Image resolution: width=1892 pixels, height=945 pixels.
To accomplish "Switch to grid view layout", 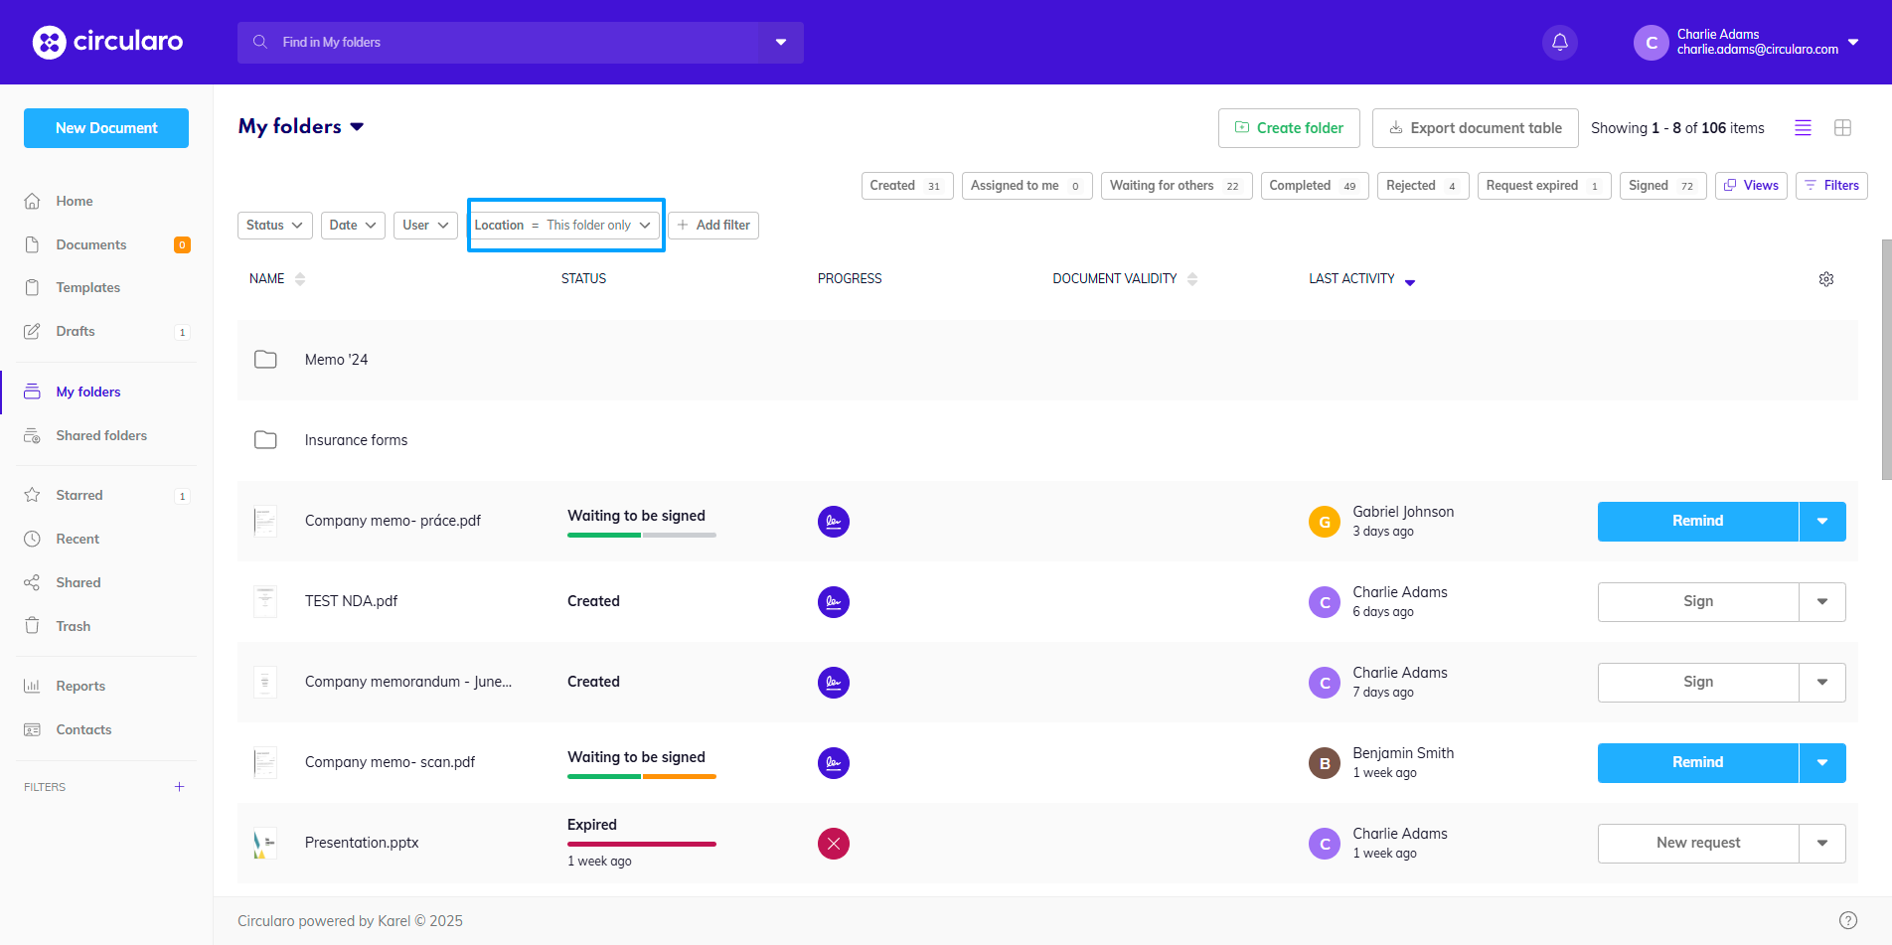I will coord(1842,128).
